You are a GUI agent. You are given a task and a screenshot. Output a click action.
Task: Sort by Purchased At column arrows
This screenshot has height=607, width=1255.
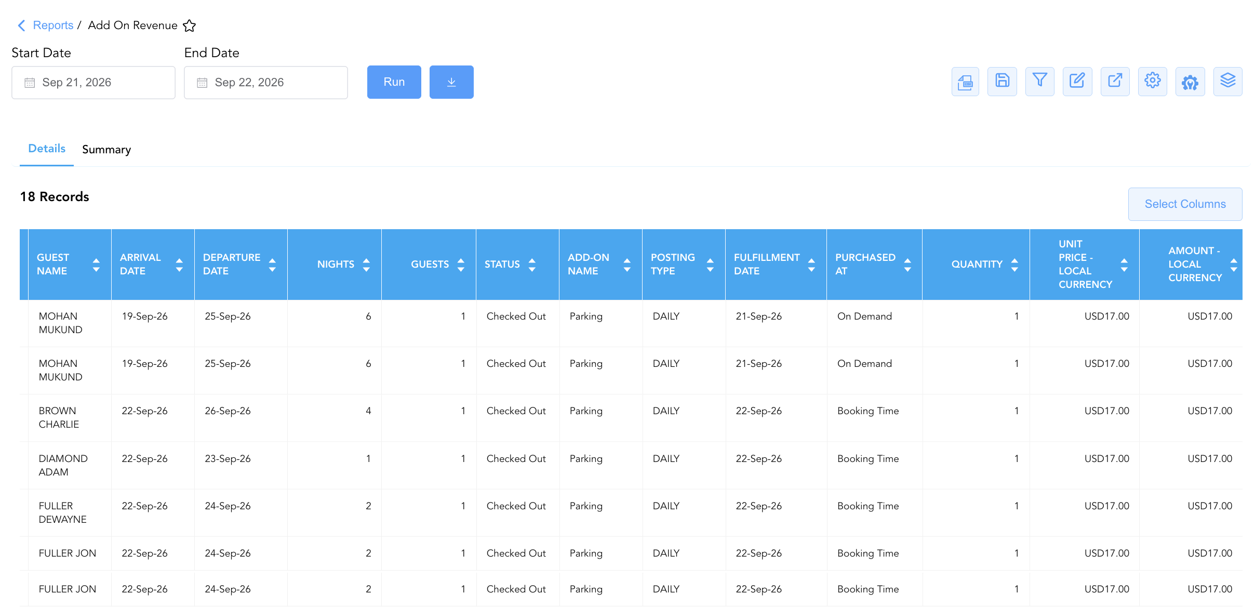[907, 265]
